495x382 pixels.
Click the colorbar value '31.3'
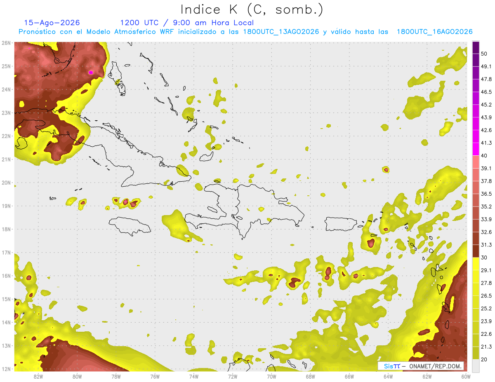coord(486,245)
